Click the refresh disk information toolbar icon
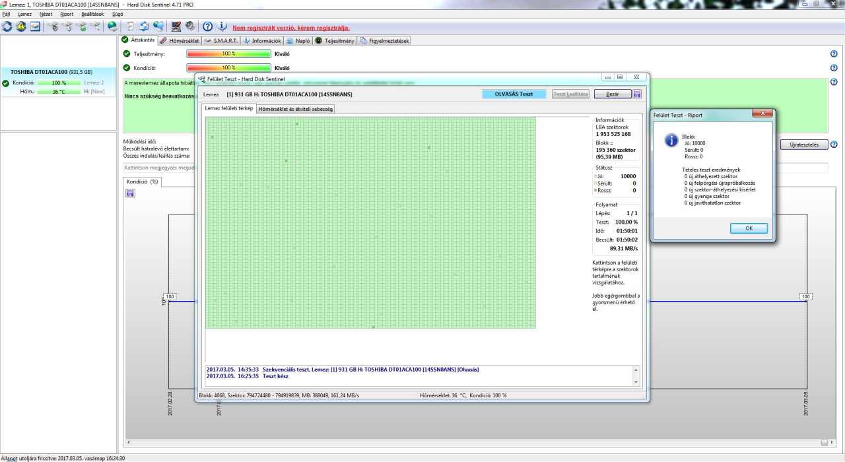The image size is (845, 462). click(7, 26)
